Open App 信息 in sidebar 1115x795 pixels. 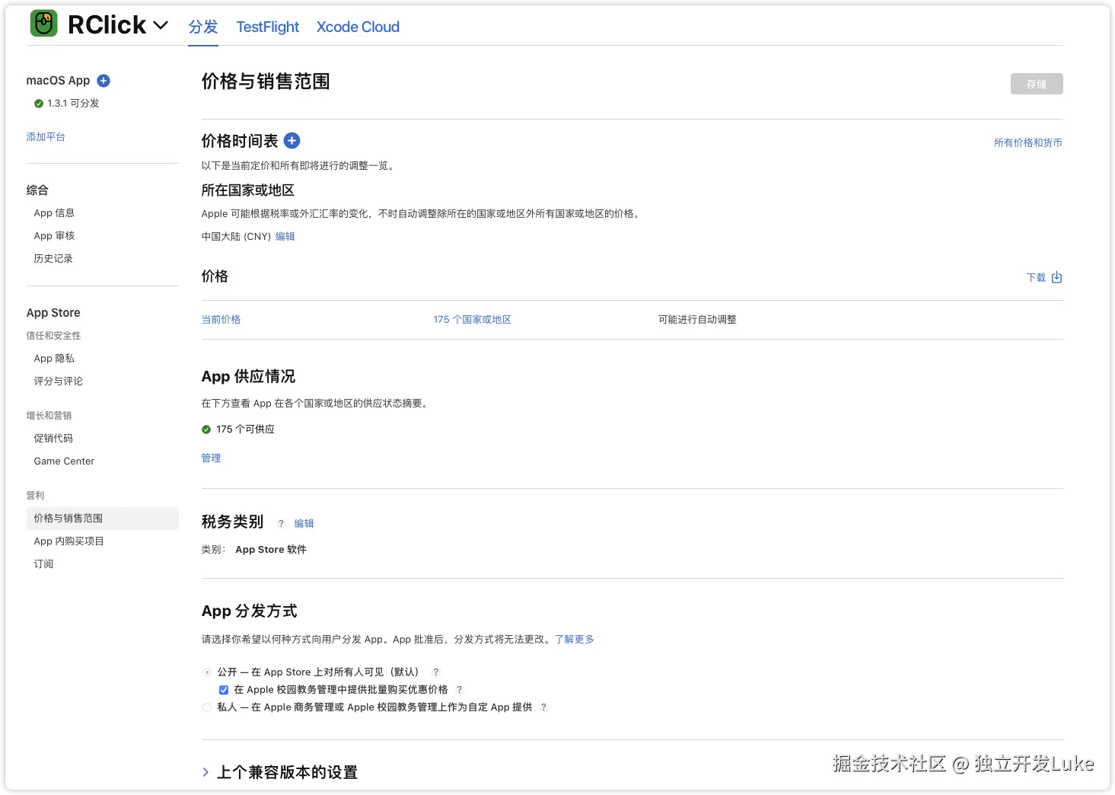coord(54,213)
